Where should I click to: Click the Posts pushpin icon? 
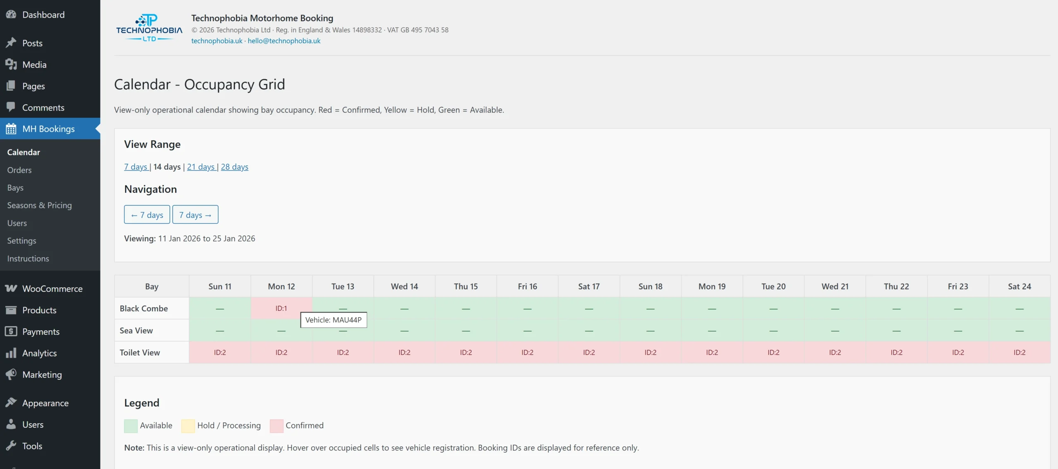point(11,43)
